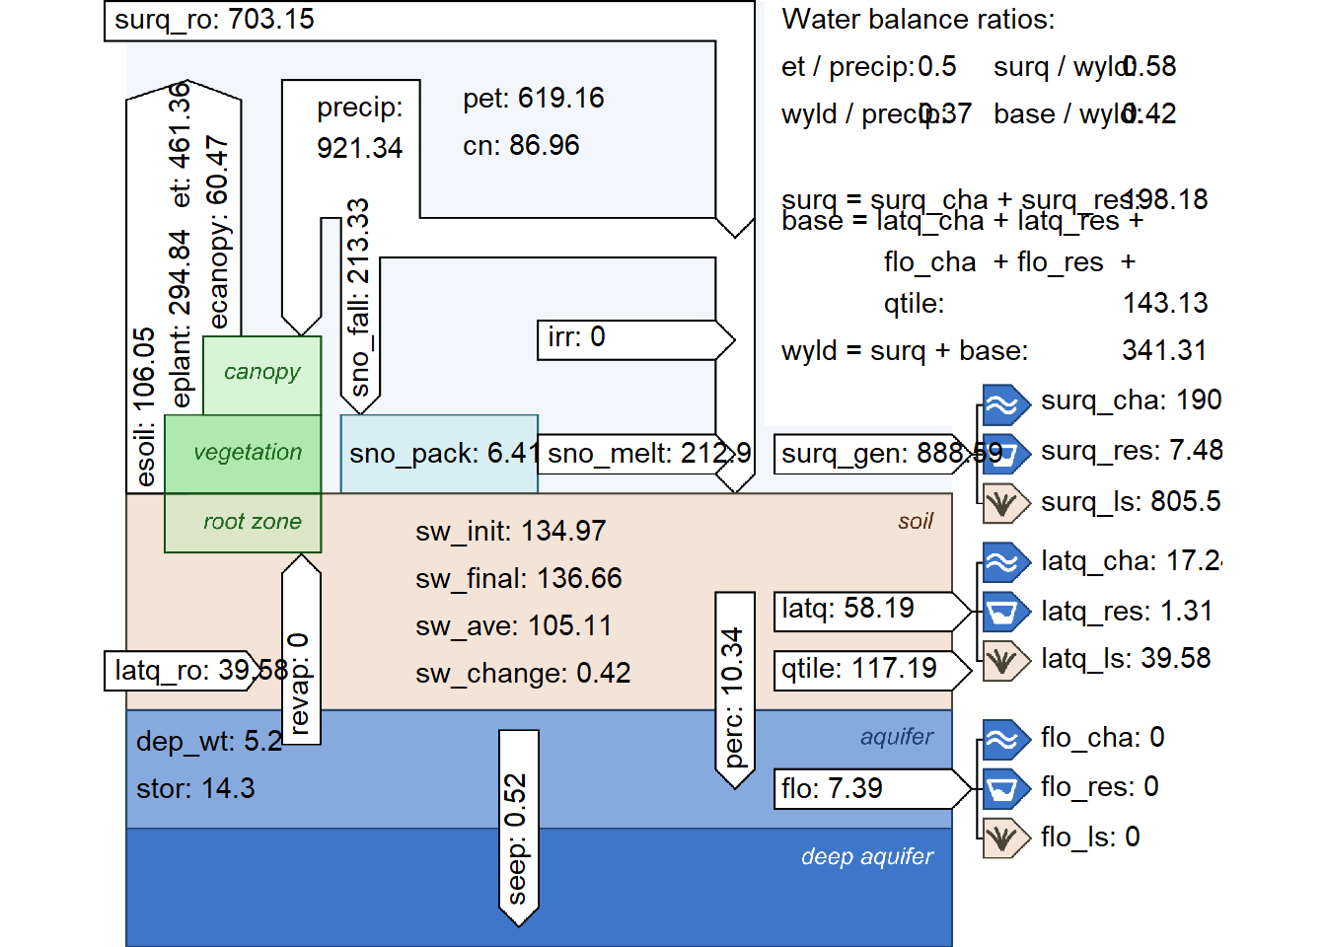Select the flo_ls landscape plant icon

(x=1004, y=838)
